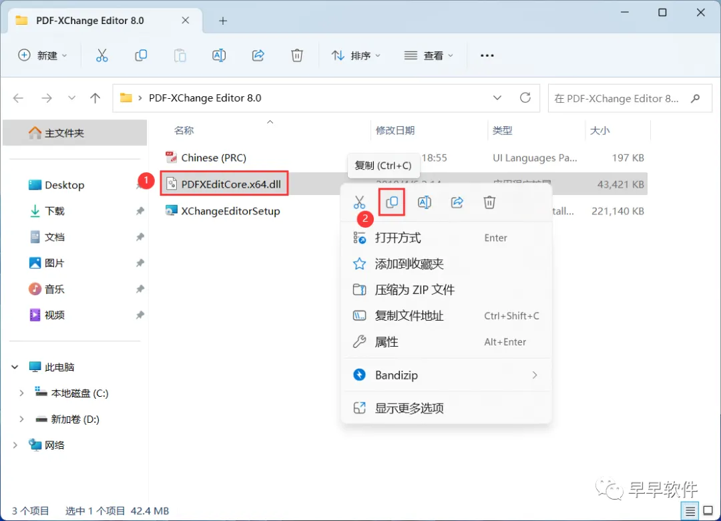Image resolution: width=721 pixels, height=521 pixels.
Task: Click PDF-XChange Editor 8.0 in address bar
Action: pyautogui.click(x=205, y=98)
